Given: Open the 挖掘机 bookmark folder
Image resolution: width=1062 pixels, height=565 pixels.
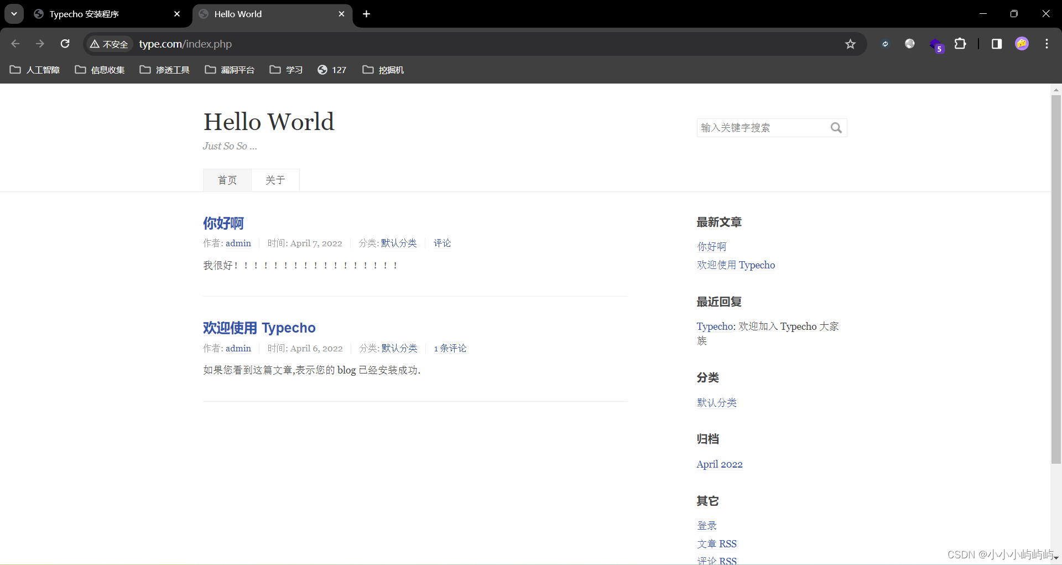Looking at the screenshot, I should coord(383,70).
